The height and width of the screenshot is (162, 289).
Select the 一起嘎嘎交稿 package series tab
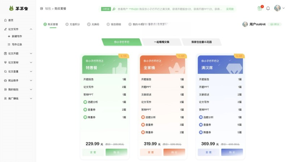coord(161,42)
